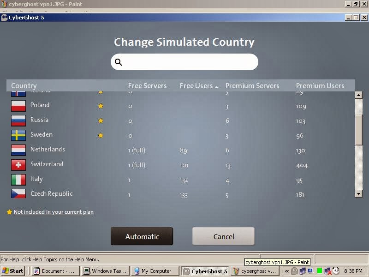Click the 'Netherlands' country name
The height and width of the screenshot is (277, 369).
pyautogui.click(x=48, y=149)
